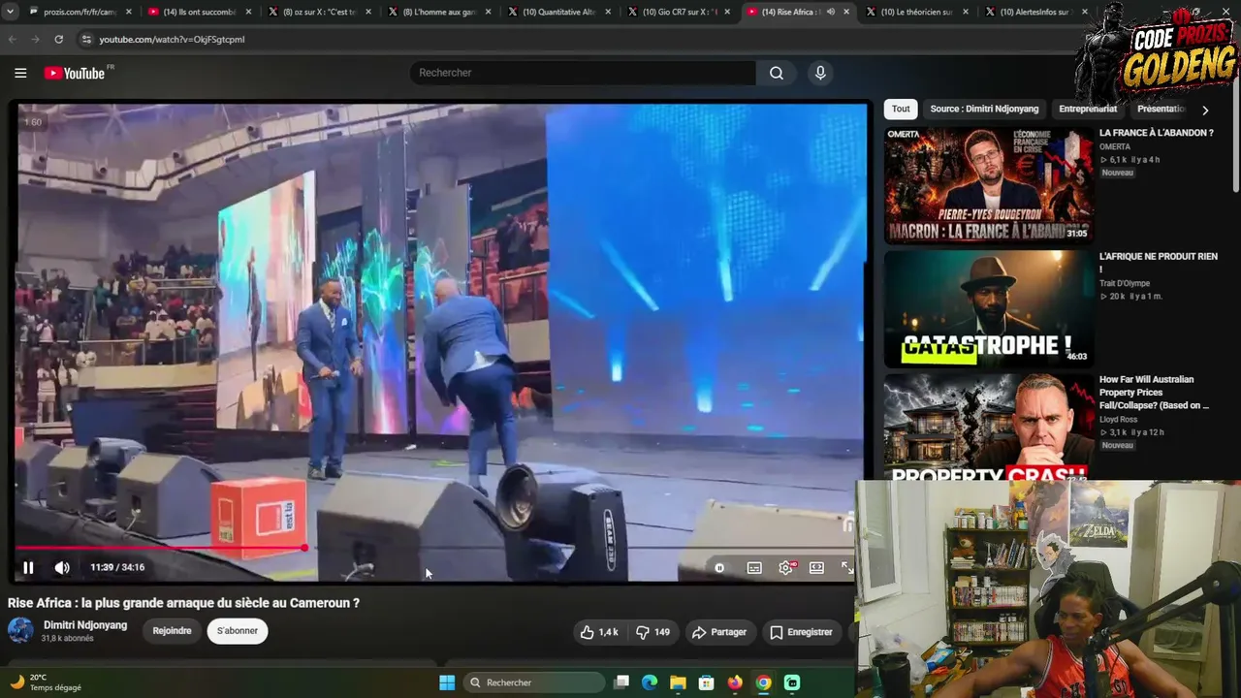Open the Dimitri Ndjonyang channel name link
This screenshot has width=1241, height=698.
[85, 625]
